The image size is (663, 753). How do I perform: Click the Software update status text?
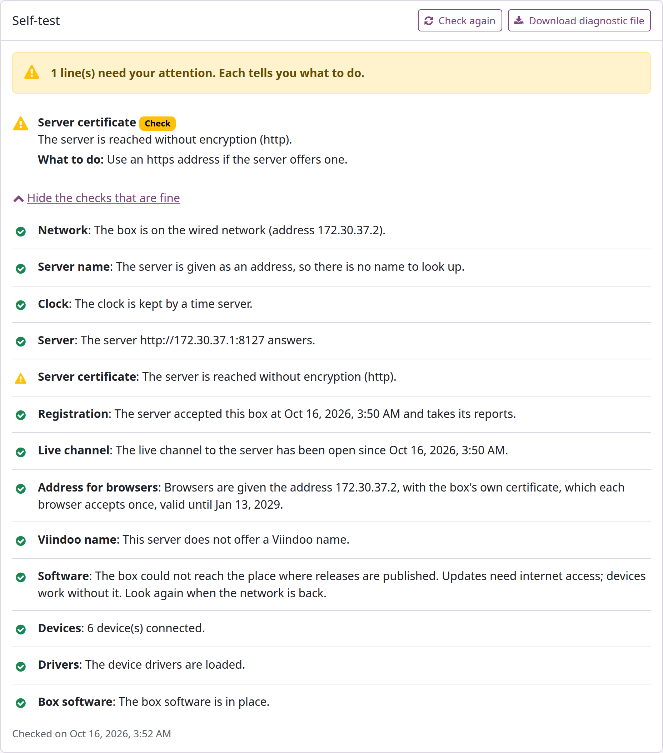coord(342,585)
